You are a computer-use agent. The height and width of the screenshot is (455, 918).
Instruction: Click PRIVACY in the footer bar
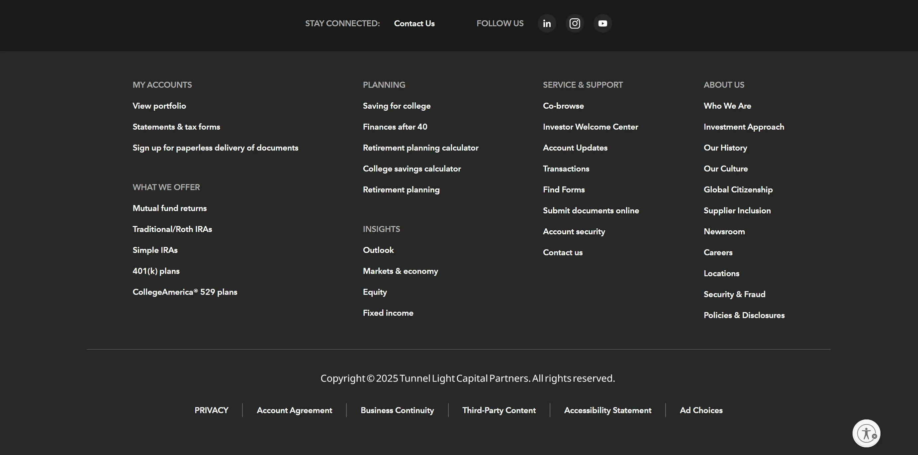click(211, 410)
